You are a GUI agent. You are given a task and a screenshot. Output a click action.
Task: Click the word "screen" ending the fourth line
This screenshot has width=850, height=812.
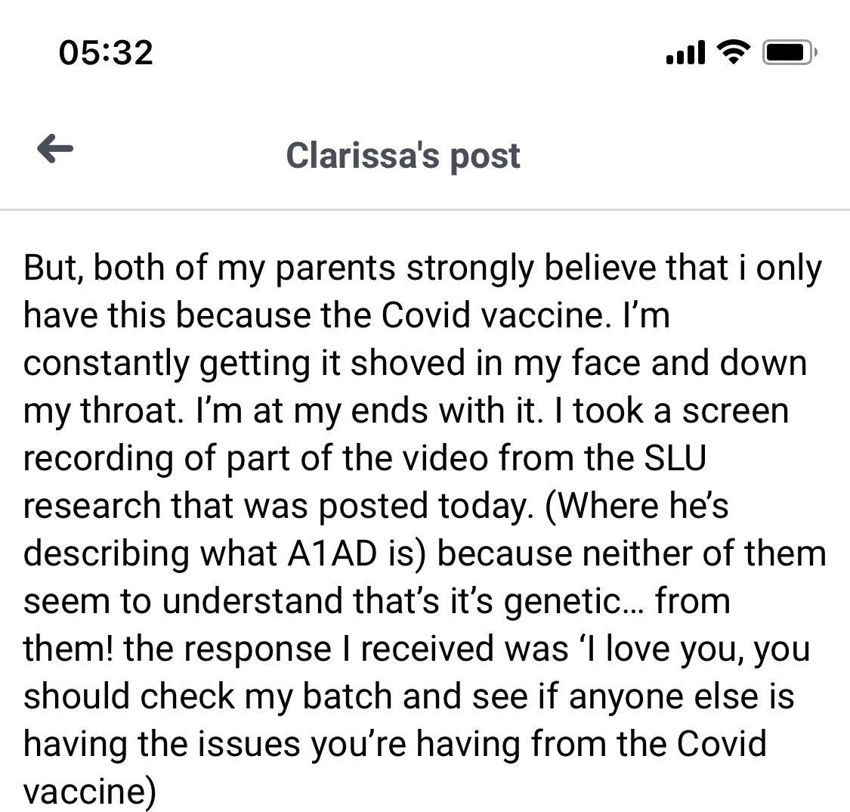735,411
